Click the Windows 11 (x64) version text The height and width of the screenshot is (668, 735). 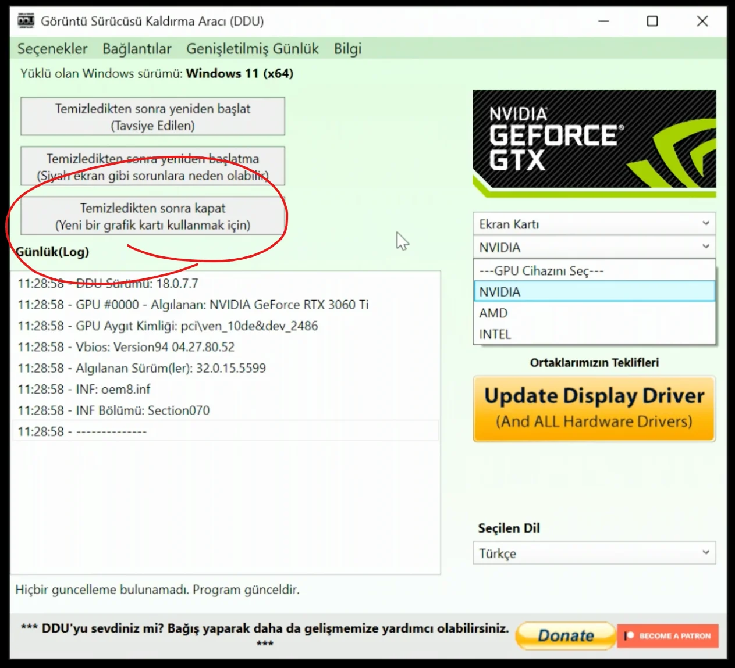[240, 73]
